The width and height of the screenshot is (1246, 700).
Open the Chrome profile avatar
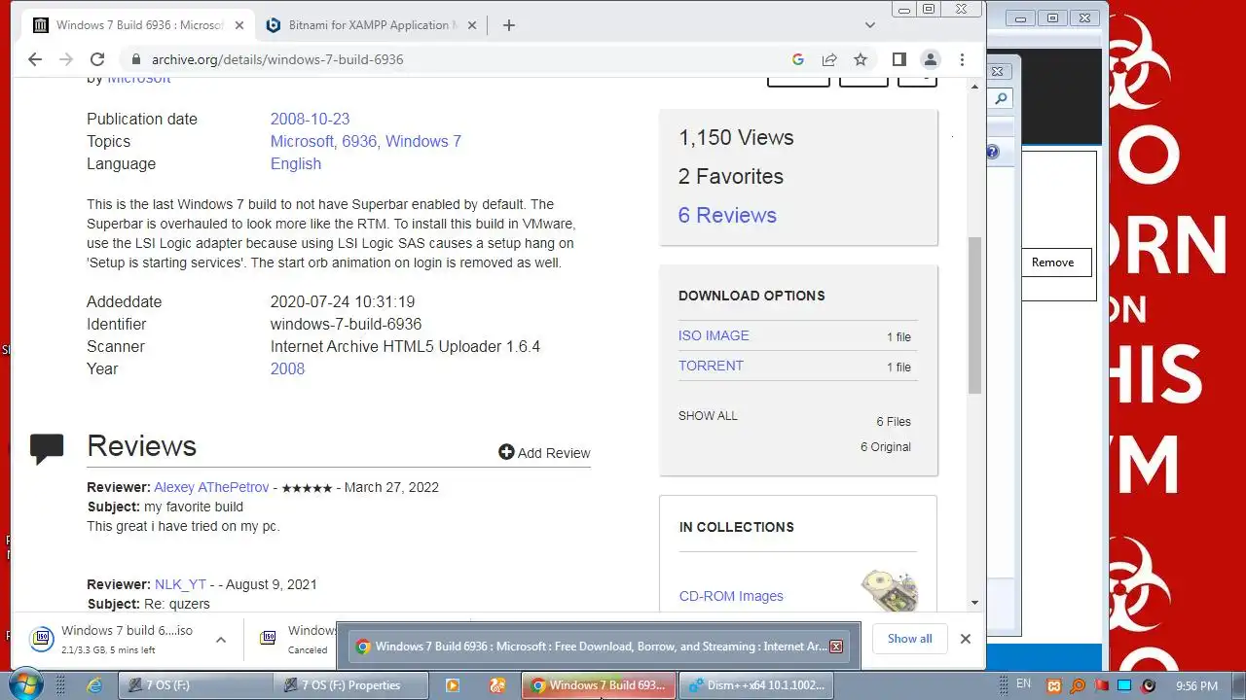(x=931, y=59)
